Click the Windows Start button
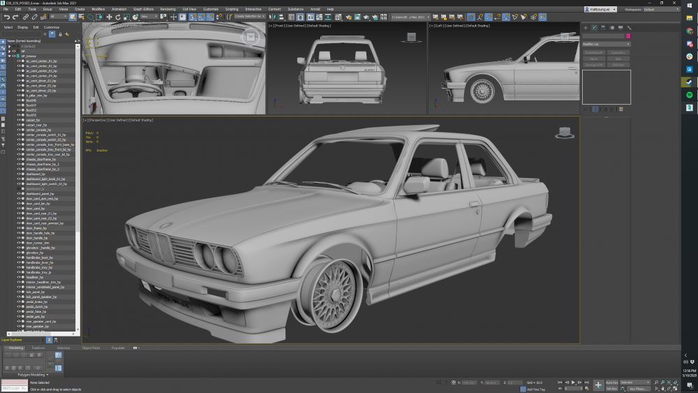This screenshot has height=393, width=698. coord(689,6)
